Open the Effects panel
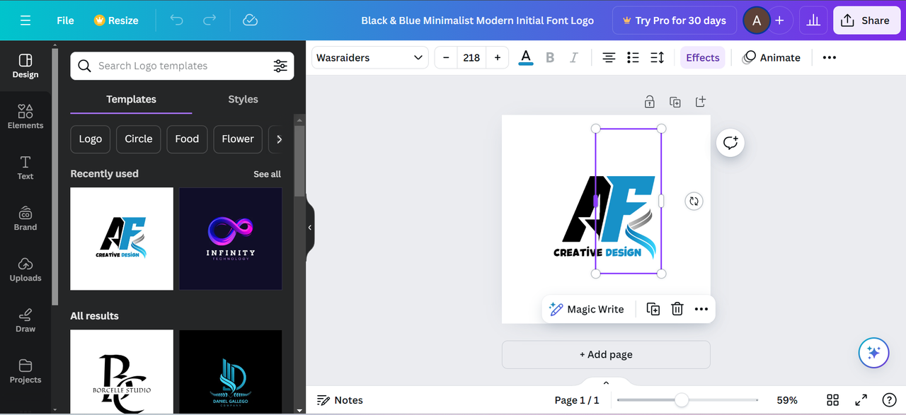This screenshot has height=415, width=906. coord(703,58)
